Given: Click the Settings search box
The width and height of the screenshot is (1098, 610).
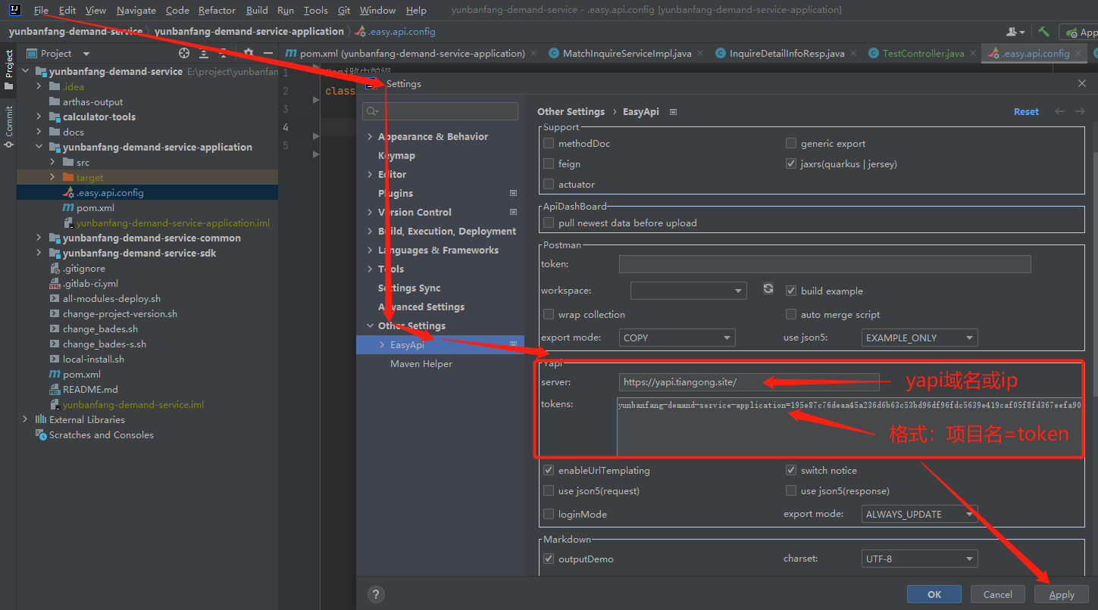Looking at the screenshot, I should pyautogui.click(x=440, y=111).
